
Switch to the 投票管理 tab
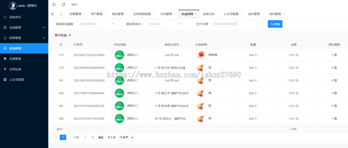[75, 14]
